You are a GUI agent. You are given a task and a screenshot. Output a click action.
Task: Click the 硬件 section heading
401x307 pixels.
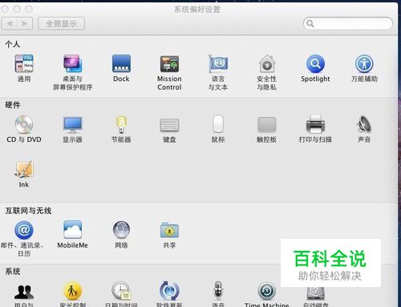[13, 105]
